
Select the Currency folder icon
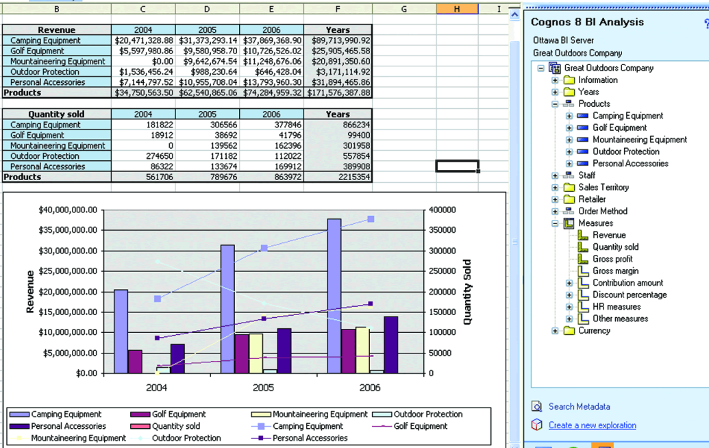pos(569,331)
